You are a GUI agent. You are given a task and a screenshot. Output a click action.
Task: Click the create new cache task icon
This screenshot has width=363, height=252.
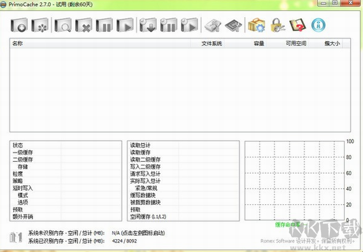[19, 25]
